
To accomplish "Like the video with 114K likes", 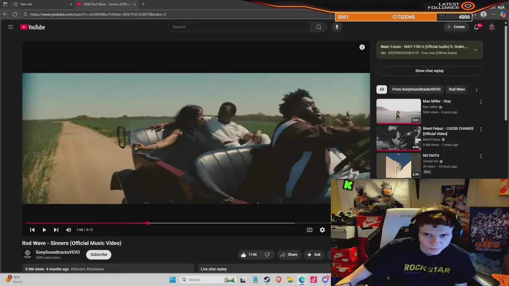I will 249,255.
